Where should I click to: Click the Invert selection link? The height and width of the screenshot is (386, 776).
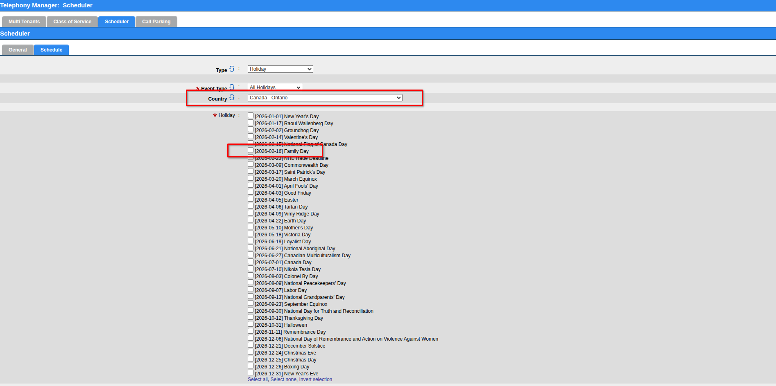point(315,379)
